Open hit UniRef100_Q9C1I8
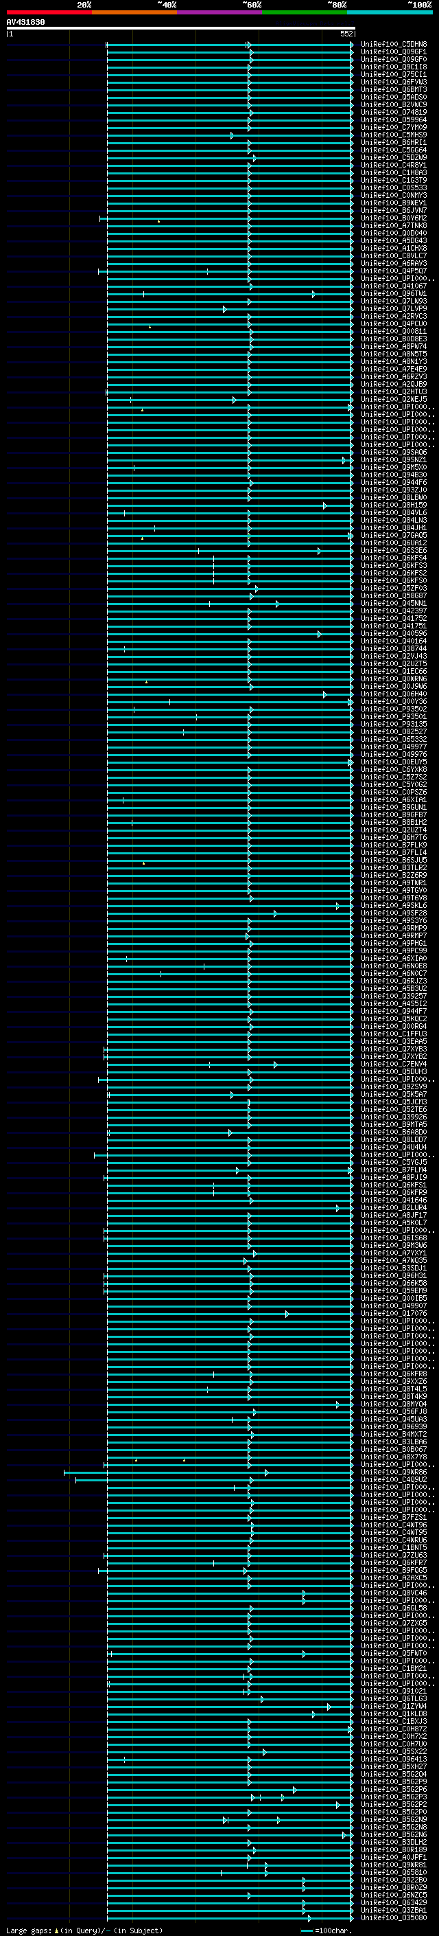439x1936 pixels. pos(394,67)
